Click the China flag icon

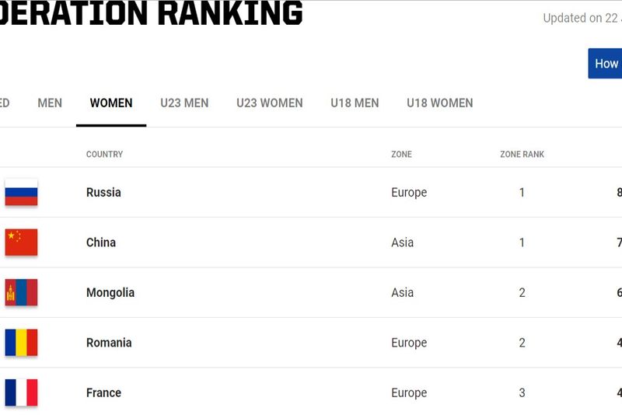click(x=21, y=242)
